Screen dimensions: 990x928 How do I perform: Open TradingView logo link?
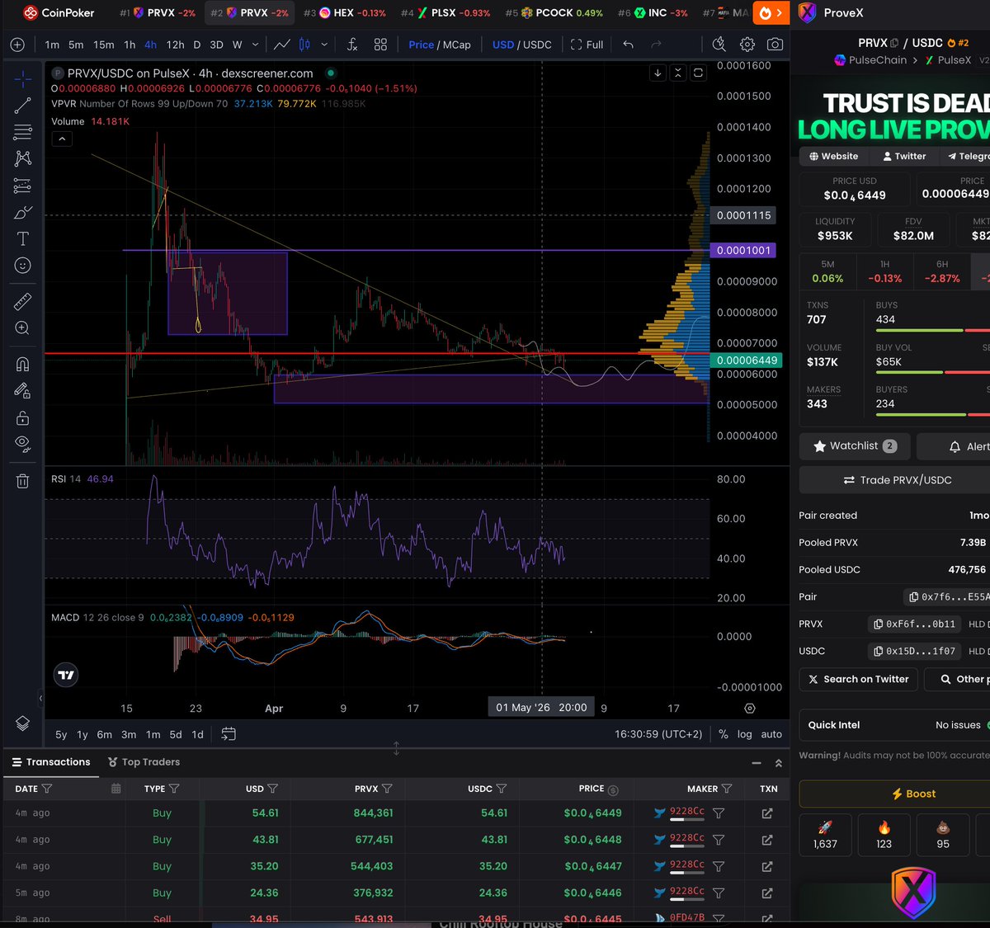click(66, 675)
